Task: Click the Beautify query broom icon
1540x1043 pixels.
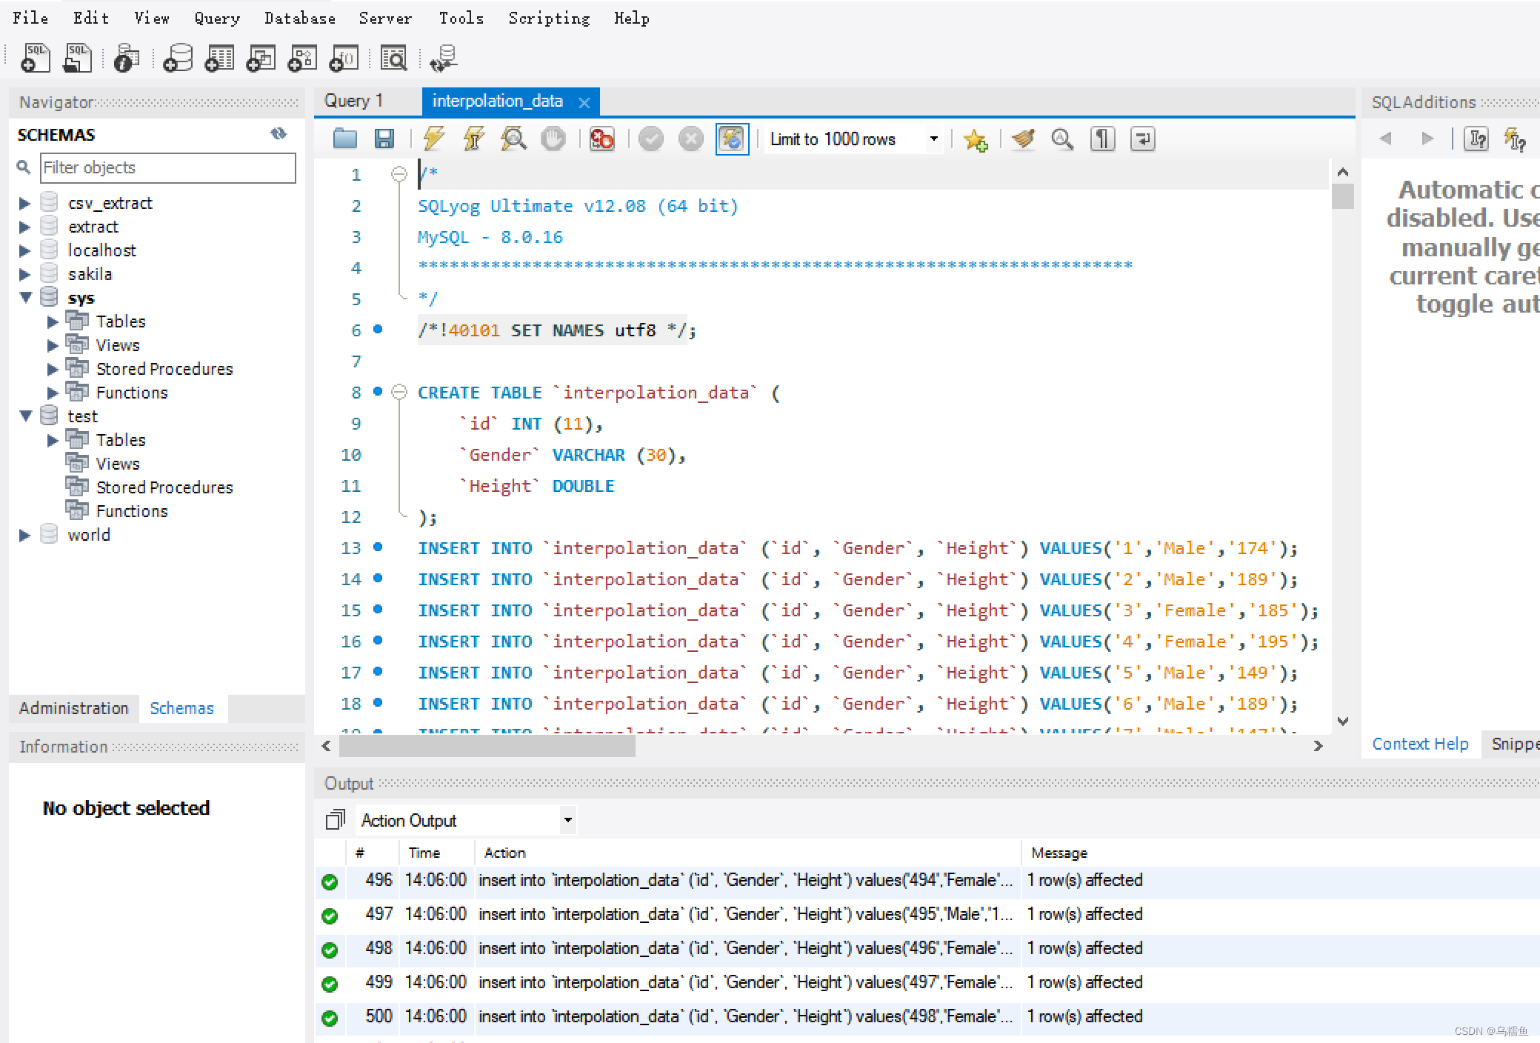Action: click(1023, 139)
